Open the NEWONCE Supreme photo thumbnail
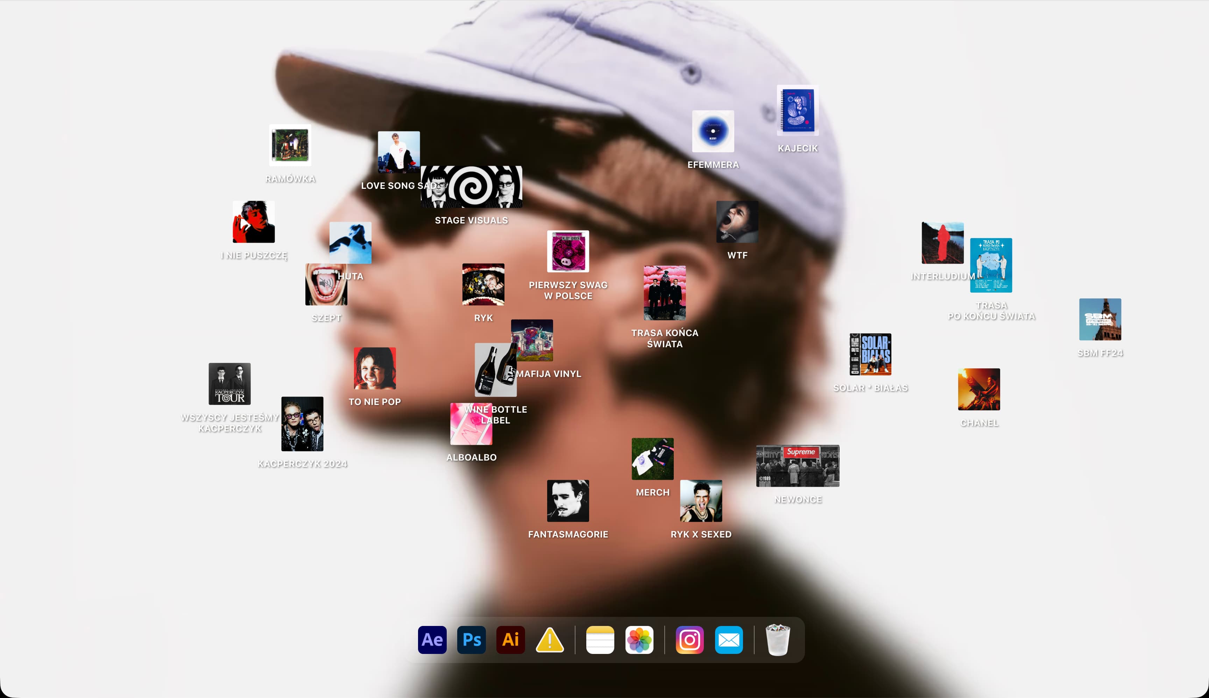 click(x=798, y=466)
